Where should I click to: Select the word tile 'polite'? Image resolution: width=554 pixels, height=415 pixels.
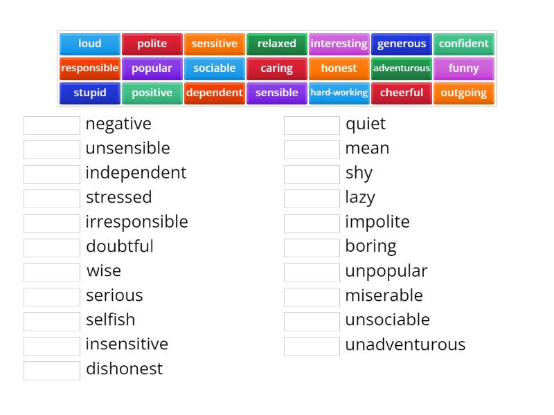click(x=152, y=44)
